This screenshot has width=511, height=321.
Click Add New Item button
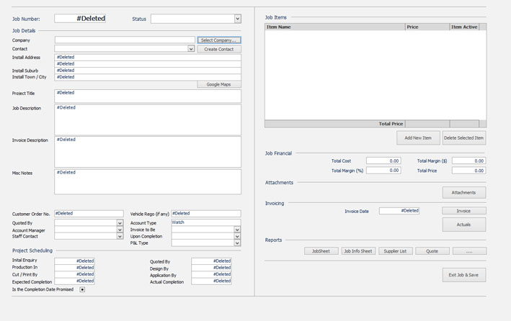(418, 137)
